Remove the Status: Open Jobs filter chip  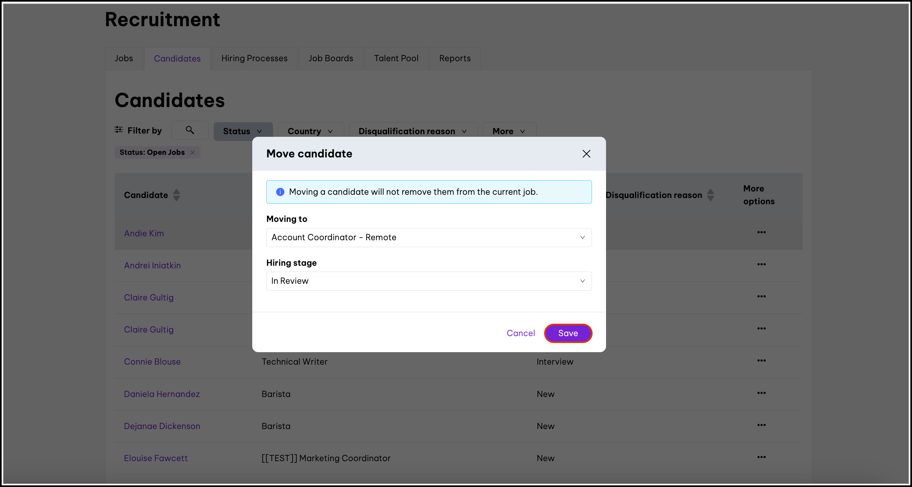point(193,153)
